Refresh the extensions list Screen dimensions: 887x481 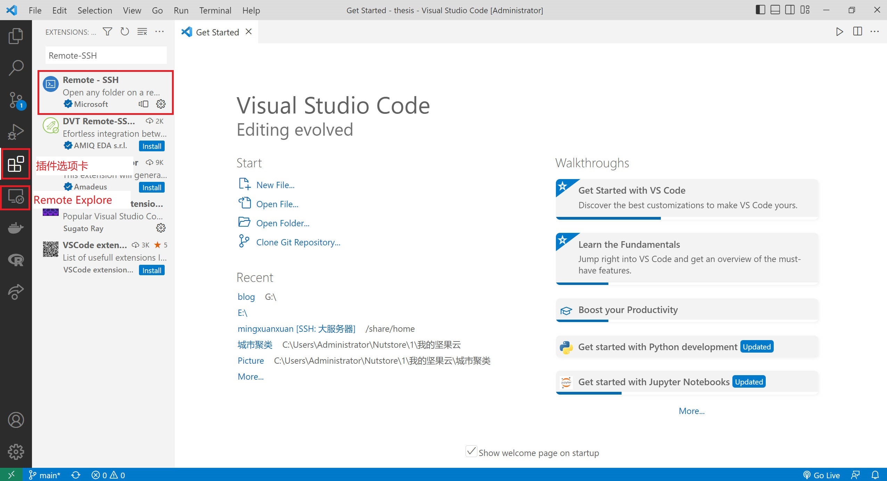click(124, 32)
